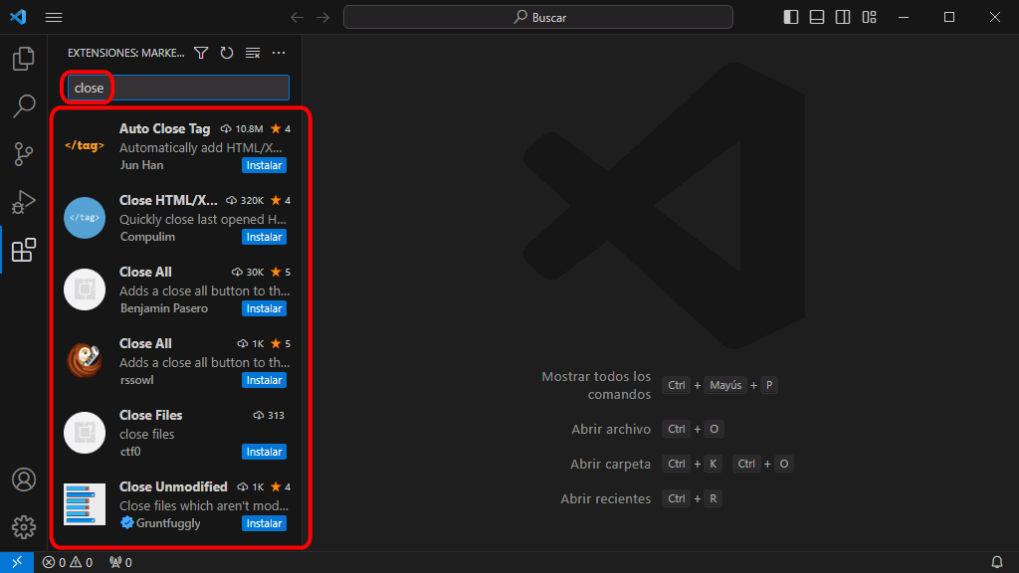Screen dimensions: 1019x573
Task: Open remote window indicator in status bar
Action: point(17,562)
